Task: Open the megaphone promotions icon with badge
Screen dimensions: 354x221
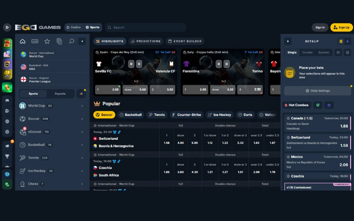Action: click(x=7, y=146)
